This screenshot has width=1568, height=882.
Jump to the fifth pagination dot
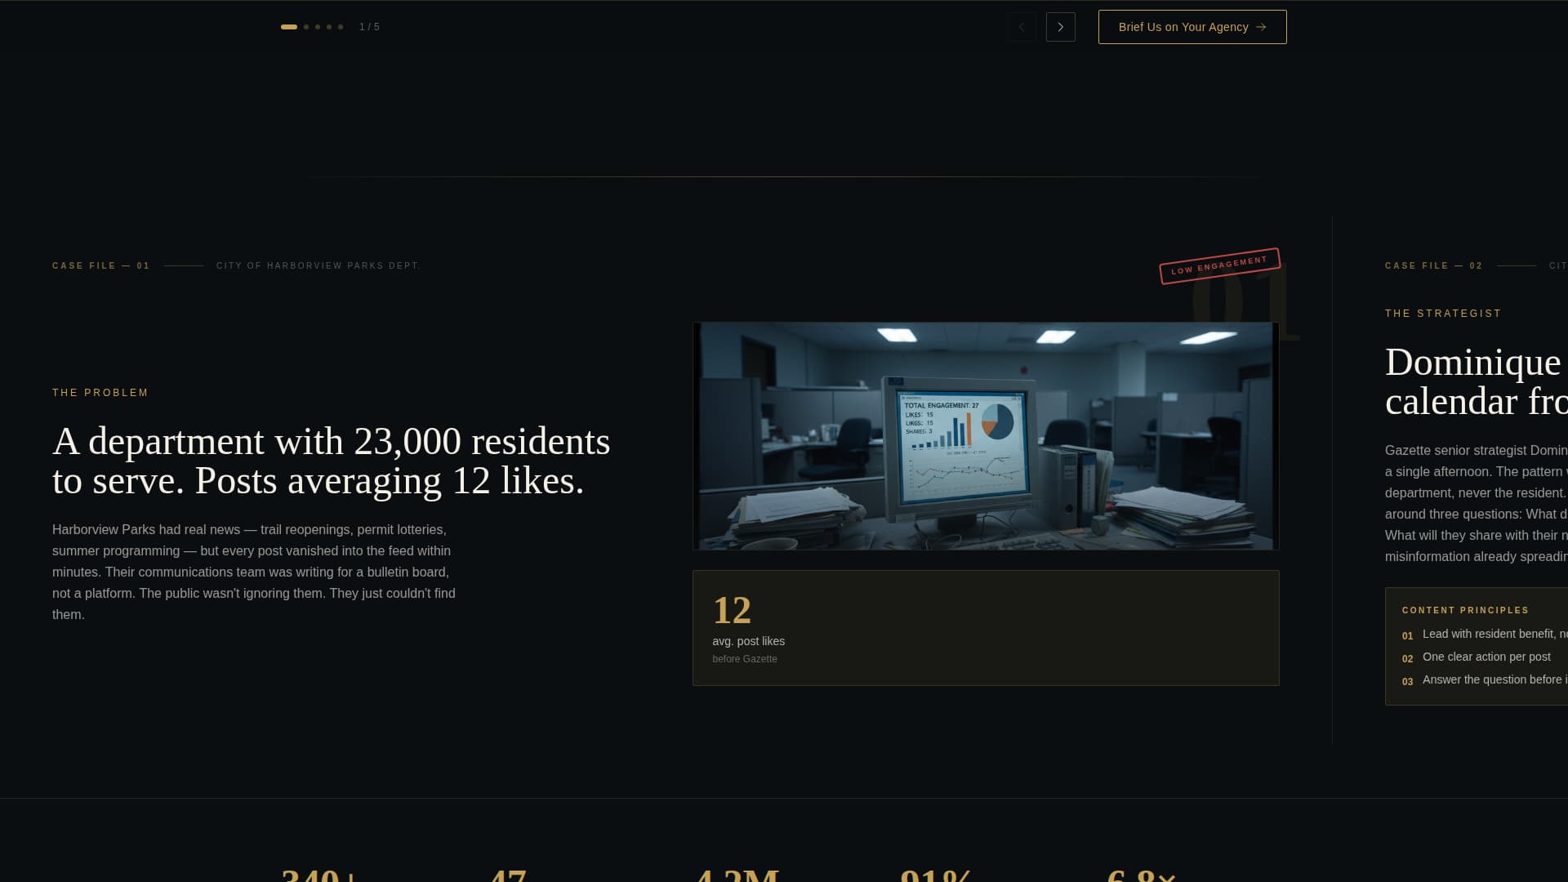pyautogui.click(x=341, y=27)
